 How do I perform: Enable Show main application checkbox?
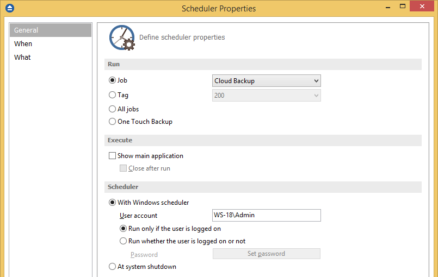113,156
